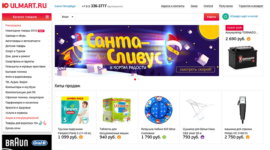Expand the Бытовая техника category chevron
270x150 pixels.
(x=49, y=72)
